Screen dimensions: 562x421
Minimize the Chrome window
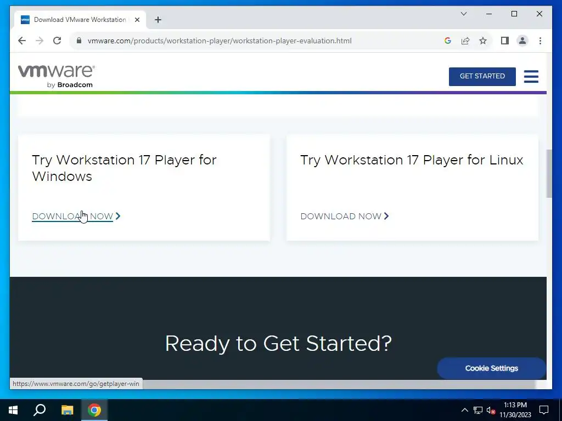489,14
